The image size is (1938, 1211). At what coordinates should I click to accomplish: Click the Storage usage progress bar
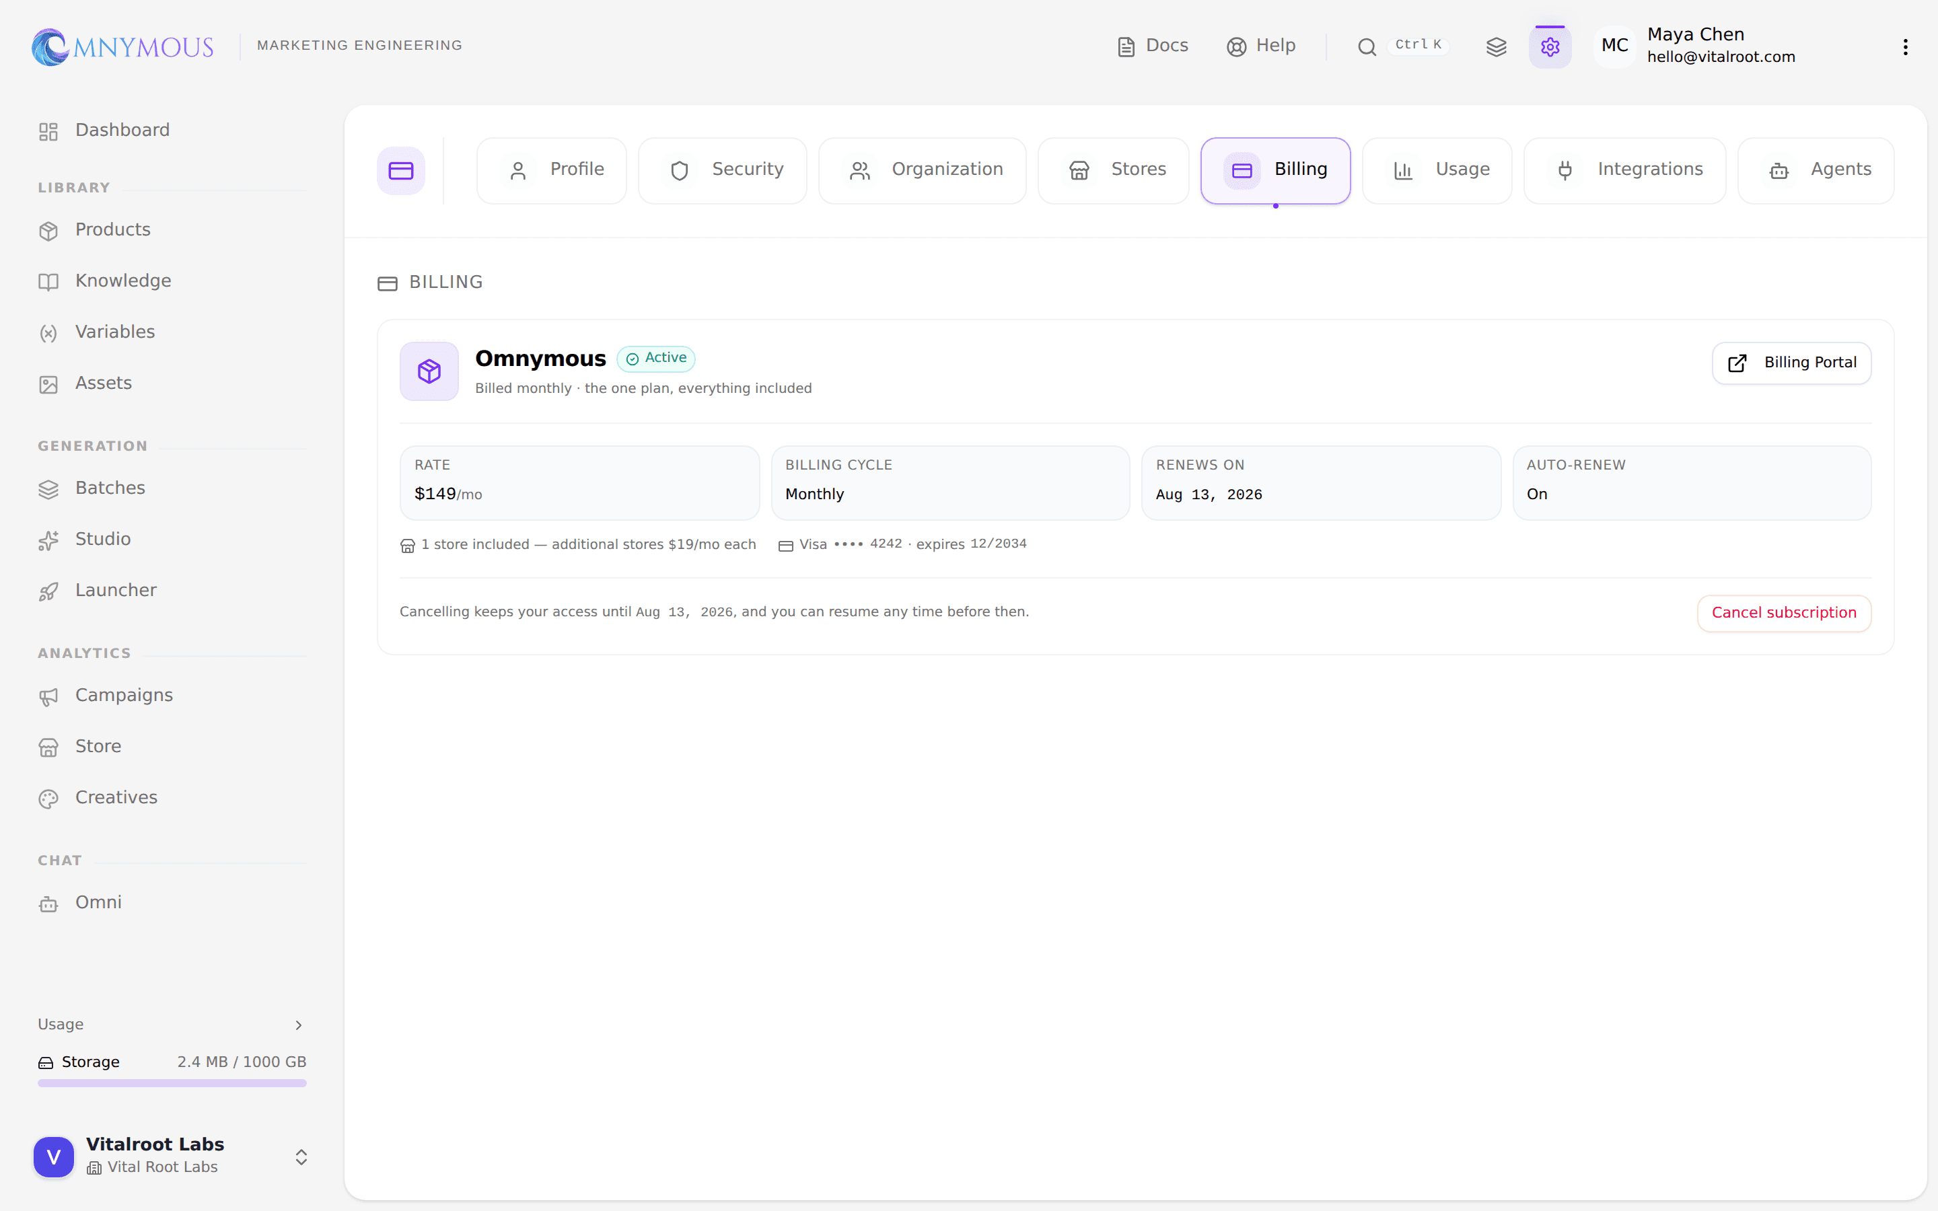coord(172,1083)
